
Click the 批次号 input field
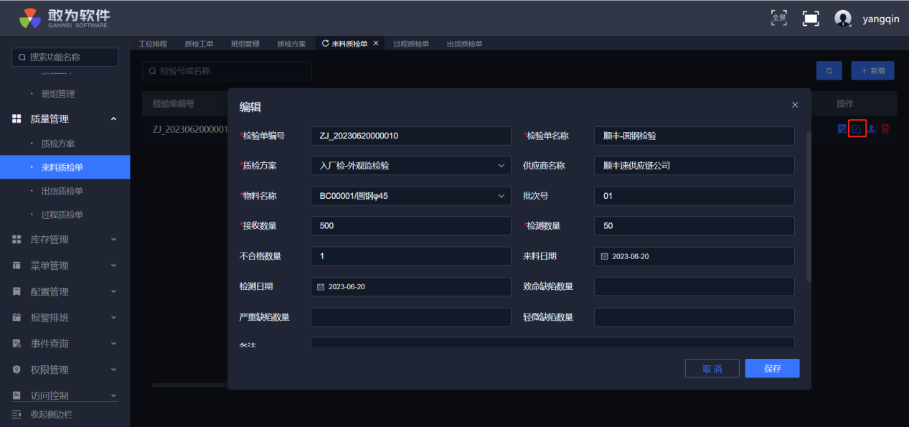coord(694,196)
